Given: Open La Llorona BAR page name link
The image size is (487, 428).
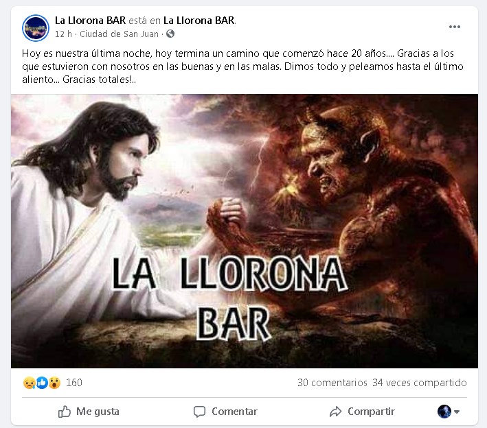Looking at the screenshot, I should pyautogui.click(x=91, y=21).
